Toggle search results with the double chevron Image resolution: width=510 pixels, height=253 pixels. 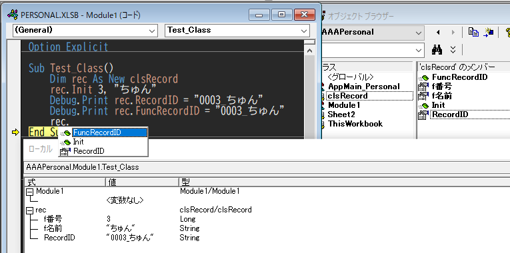pos(453,50)
